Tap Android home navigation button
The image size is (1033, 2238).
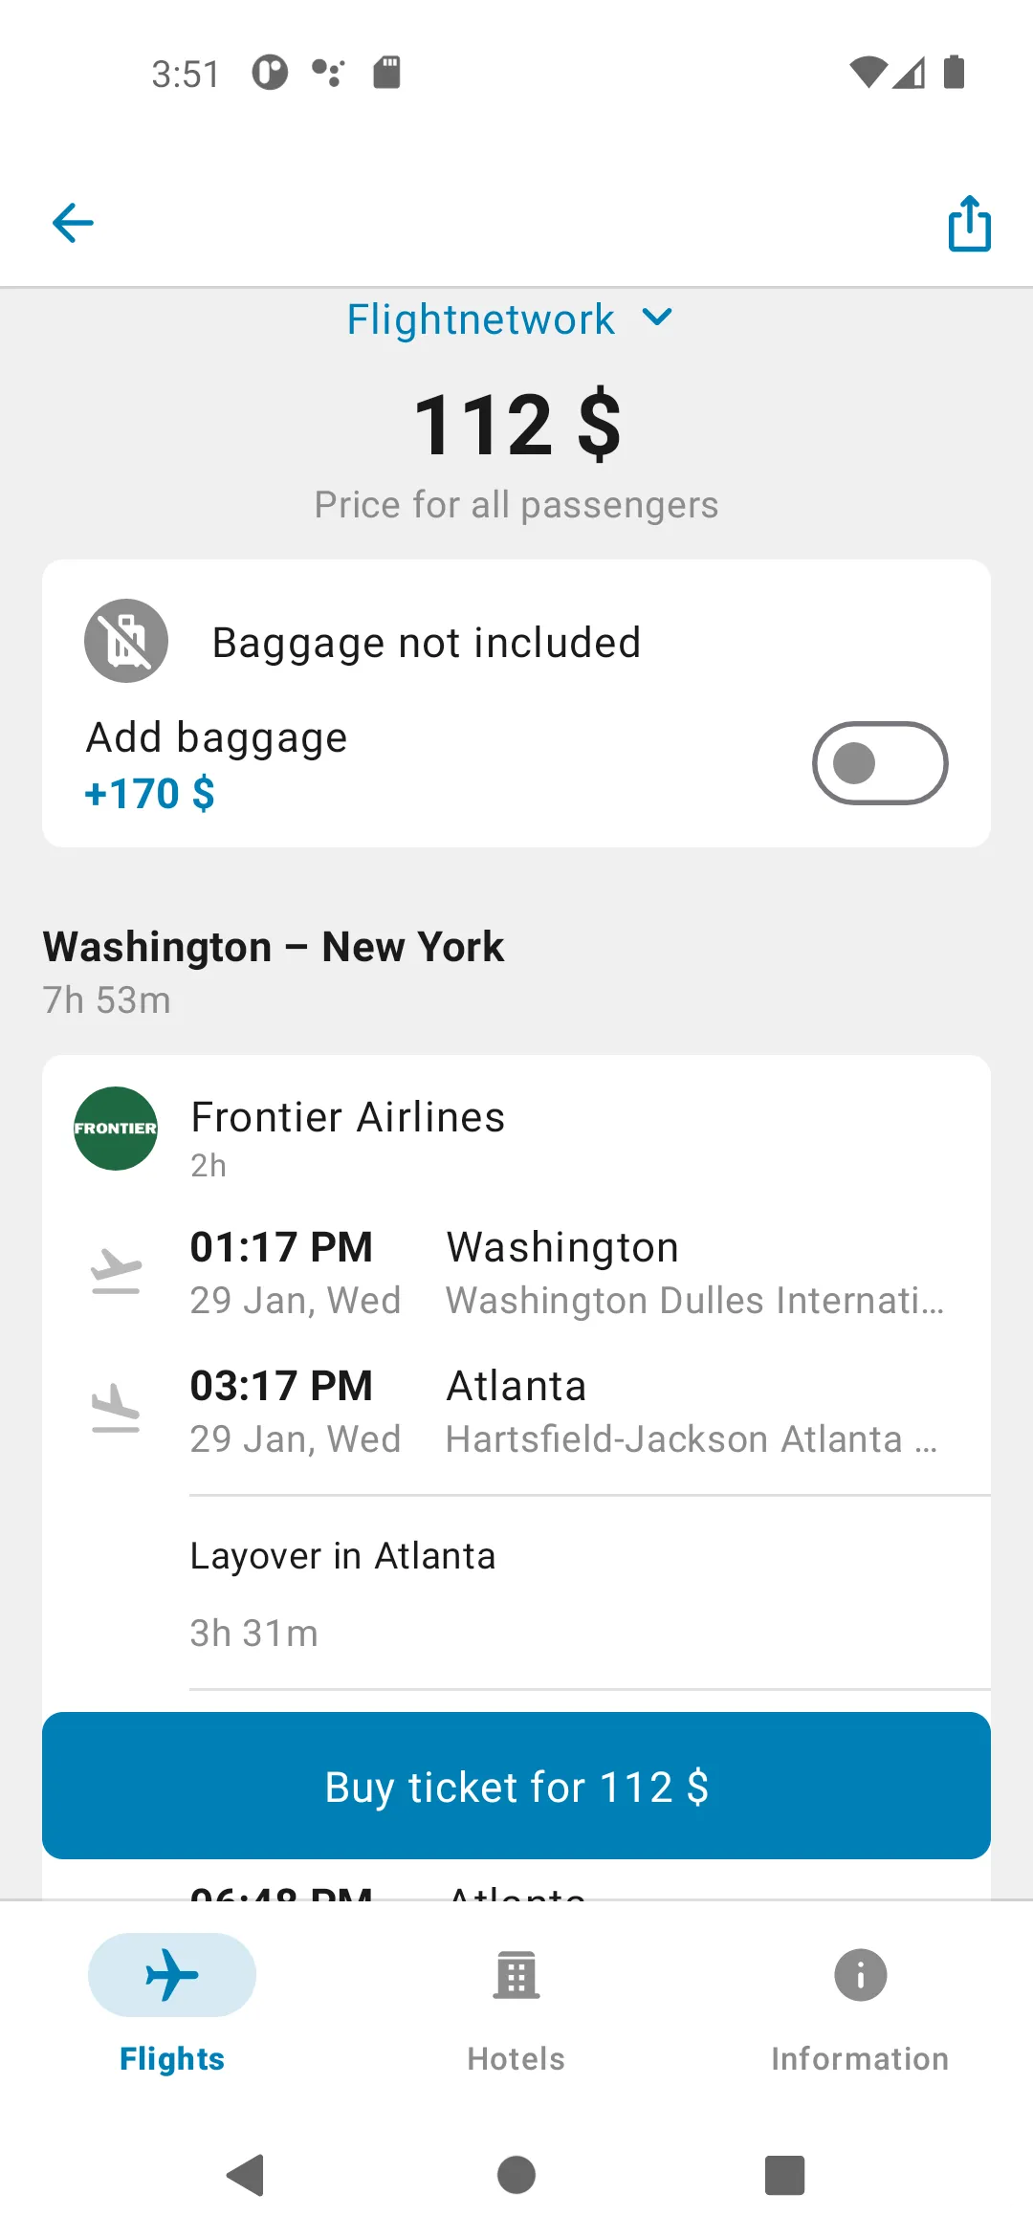[x=516, y=2176]
